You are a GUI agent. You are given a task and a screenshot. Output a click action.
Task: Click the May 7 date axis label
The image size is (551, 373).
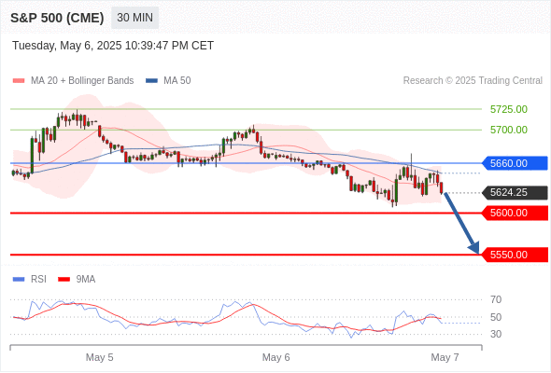(x=445, y=357)
